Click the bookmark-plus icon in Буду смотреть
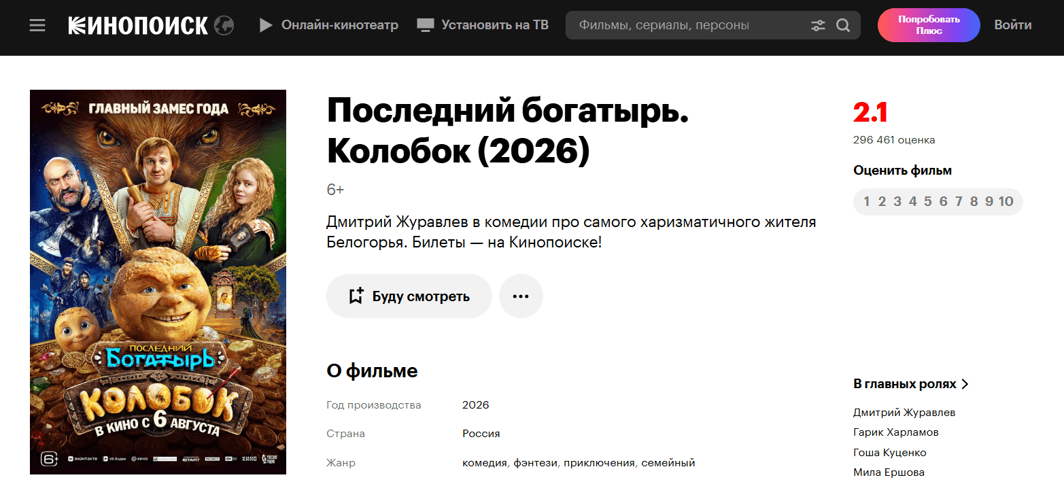 [356, 296]
